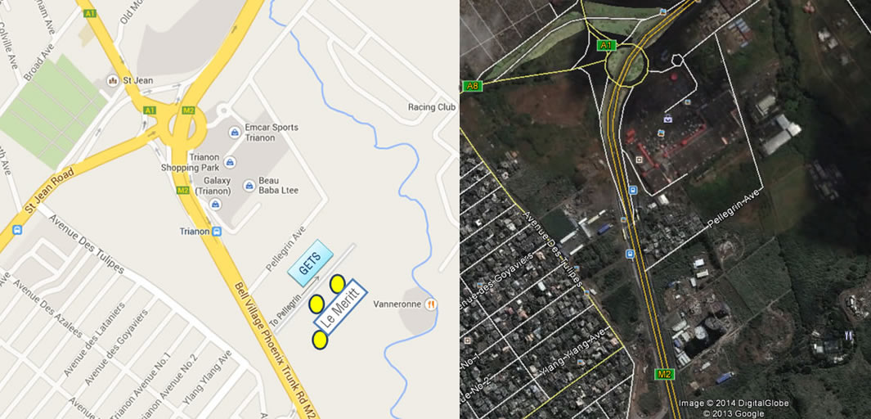Click the Racing Club map label

pyautogui.click(x=432, y=106)
